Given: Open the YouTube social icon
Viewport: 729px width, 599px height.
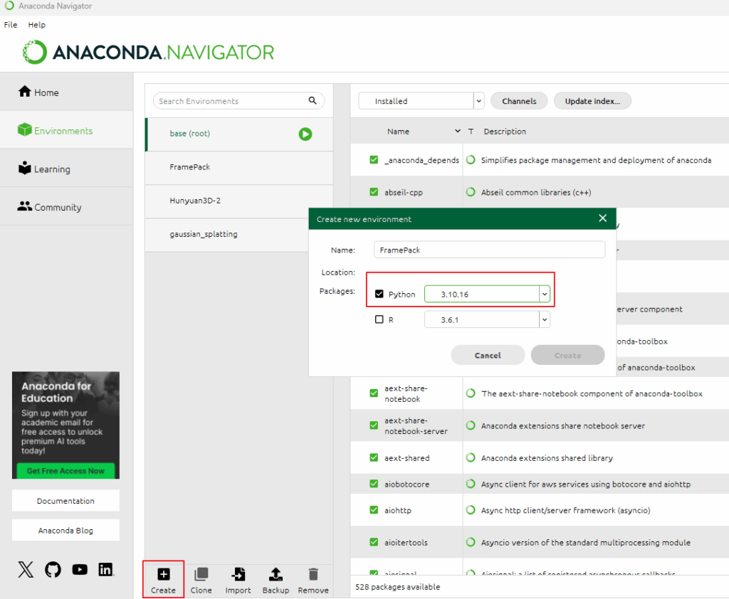Looking at the screenshot, I should [80, 569].
